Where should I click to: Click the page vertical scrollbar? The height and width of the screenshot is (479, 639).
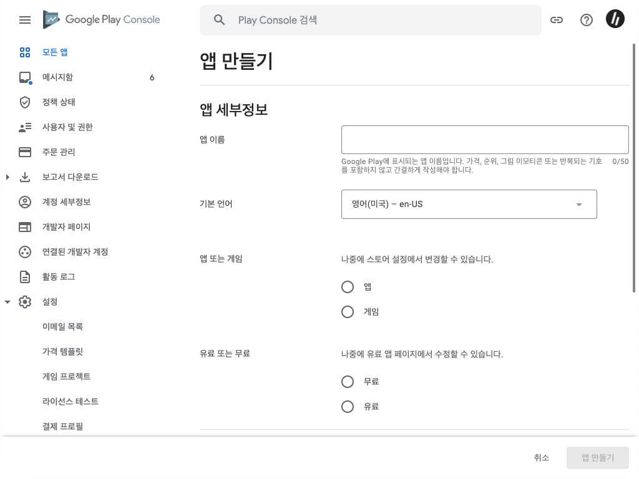click(634, 168)
